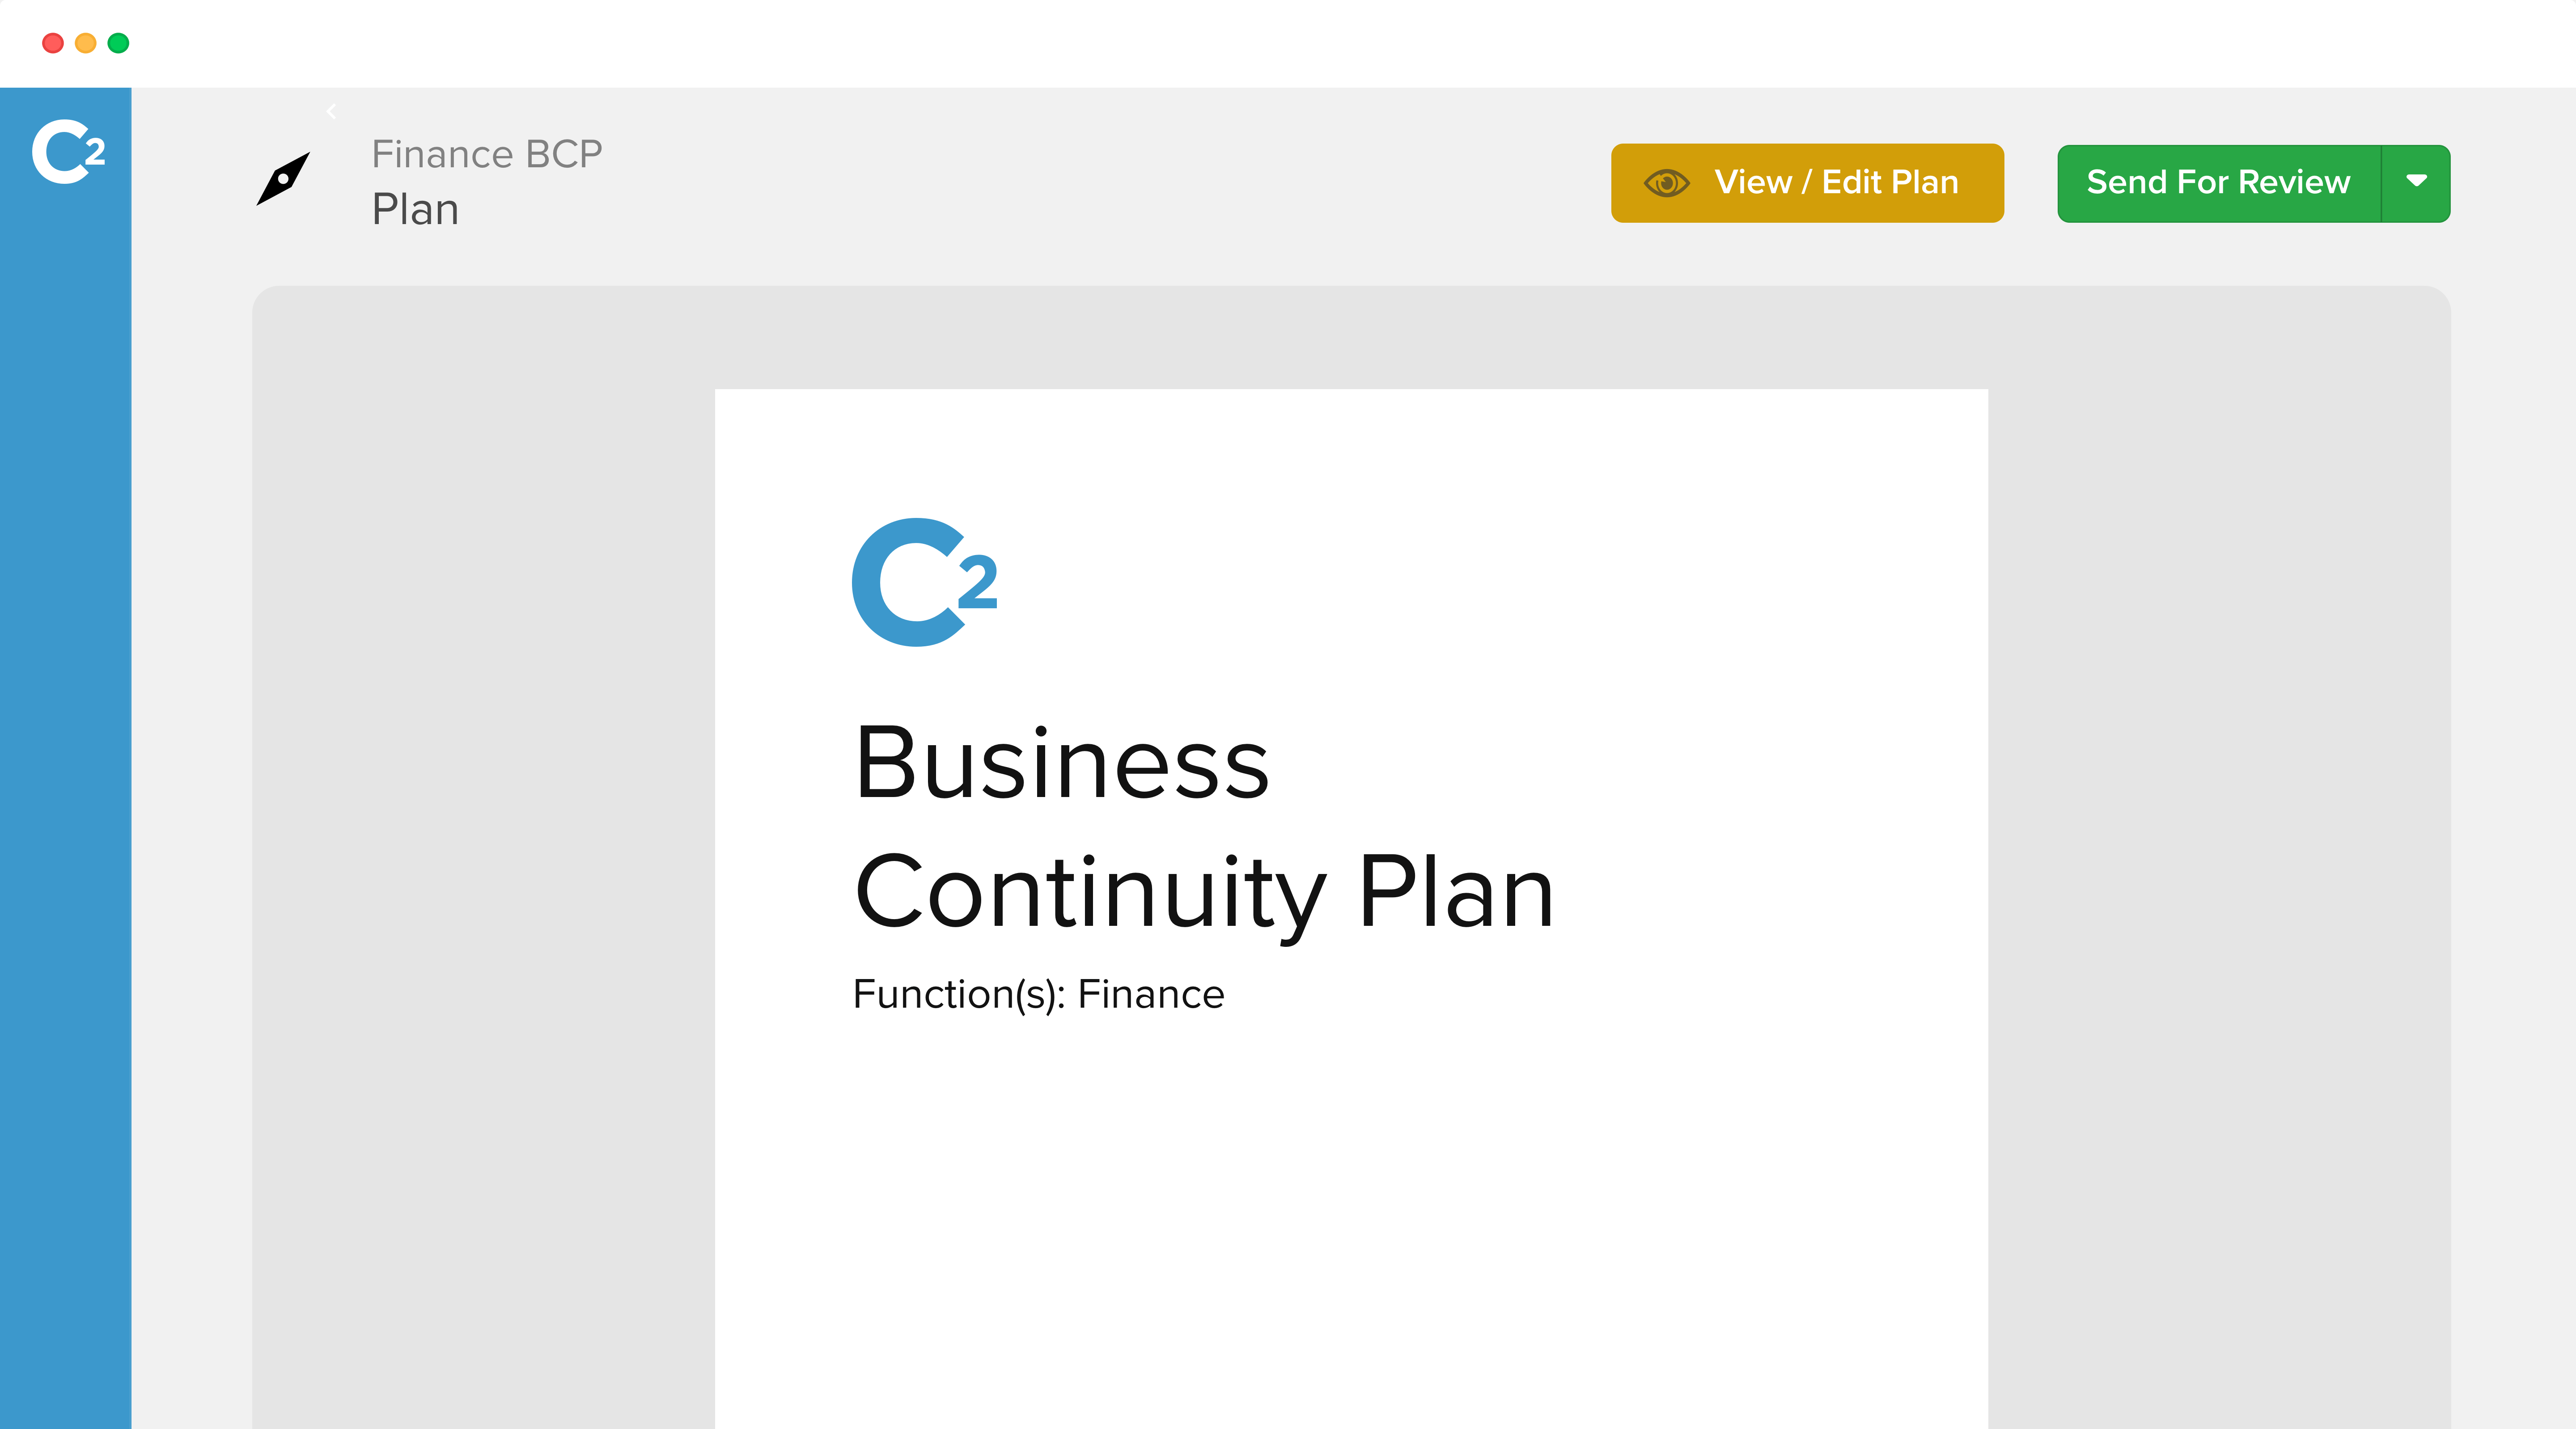
Task: Click the Finance BCP breadcrumb text
Action: pyautogui.click(x=487, y=154)
